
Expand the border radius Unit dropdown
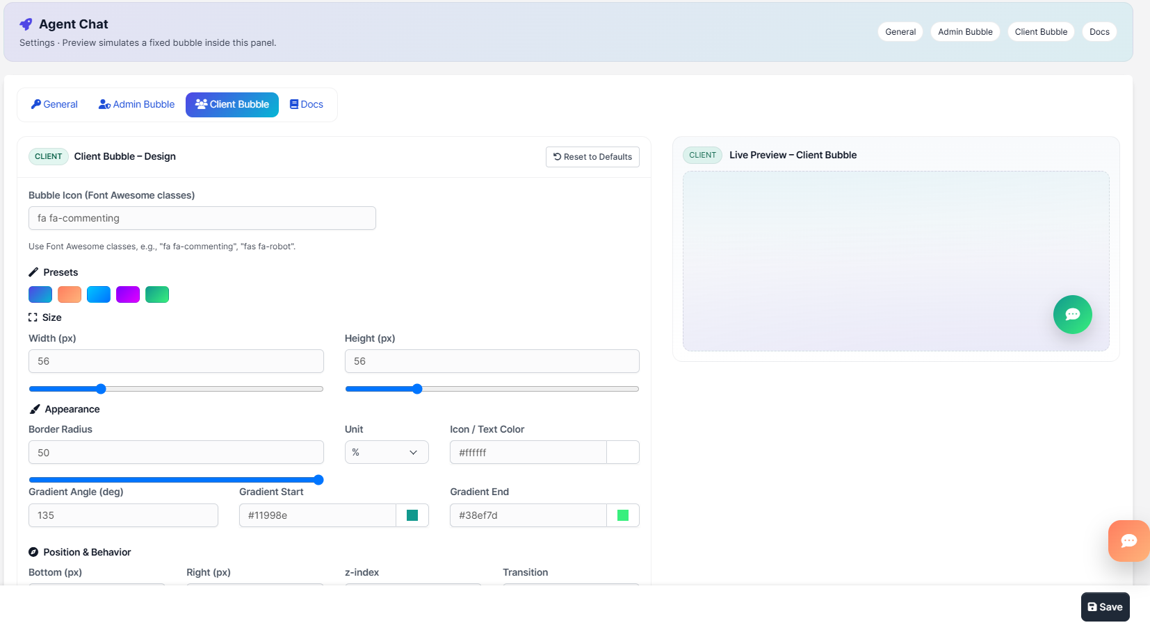coord(387,452)
